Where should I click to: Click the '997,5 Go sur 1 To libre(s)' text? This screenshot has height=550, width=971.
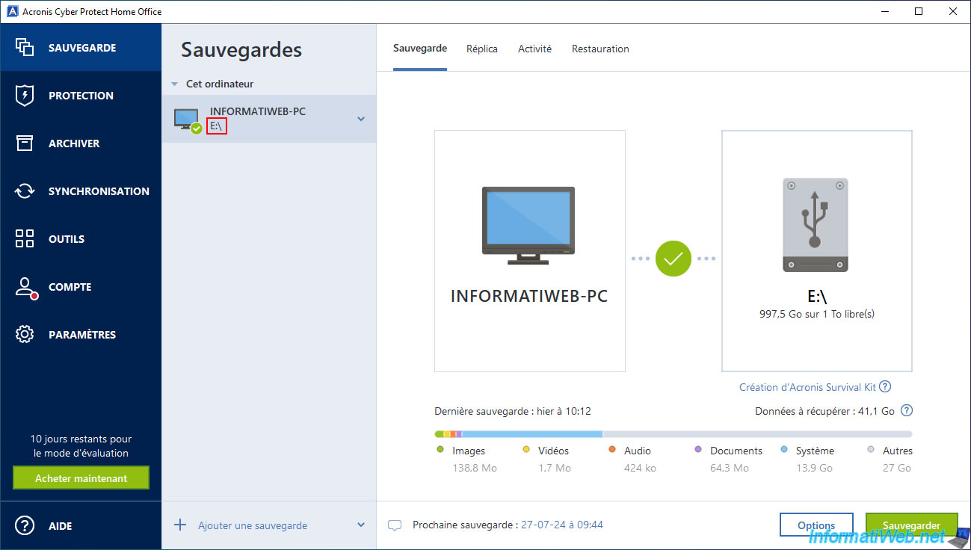tap(816, 315)
